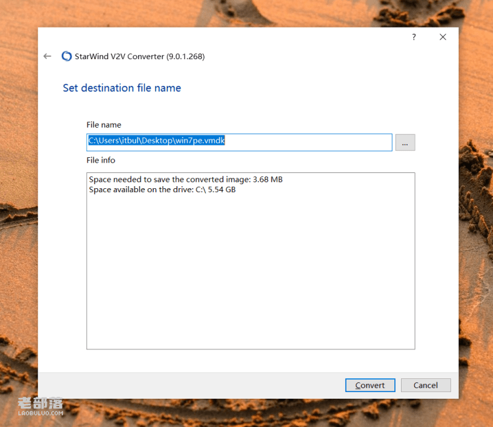Start conversion with the Convert button
This screenshot has height=427, width=493.
(x=370, y=385)
